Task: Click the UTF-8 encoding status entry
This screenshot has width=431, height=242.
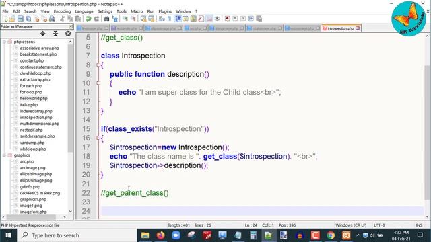Action: pos(379,225)
